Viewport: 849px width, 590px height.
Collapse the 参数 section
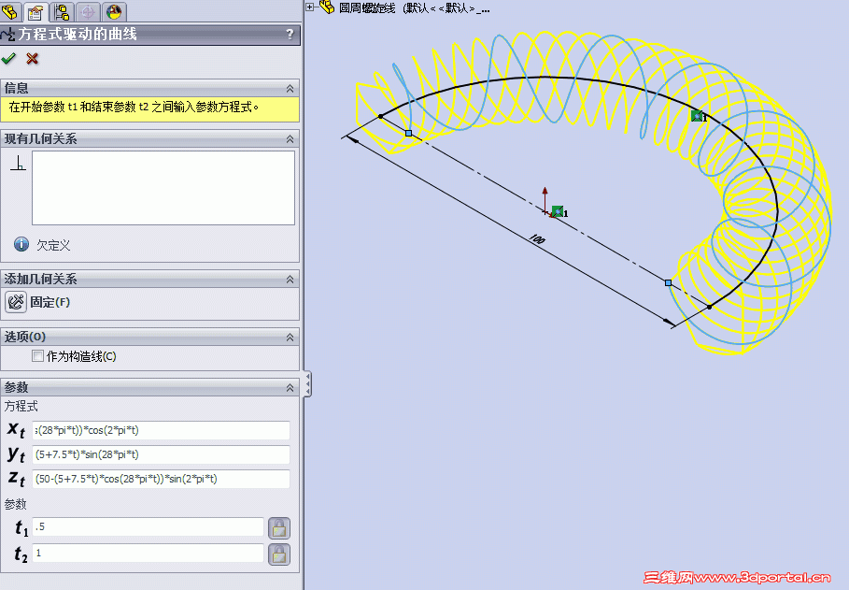coord(290,387)
